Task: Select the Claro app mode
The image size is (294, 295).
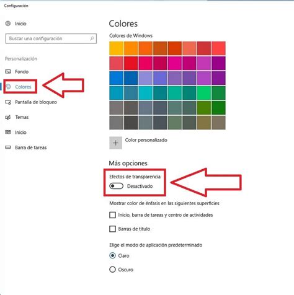Action: (112, 256)
